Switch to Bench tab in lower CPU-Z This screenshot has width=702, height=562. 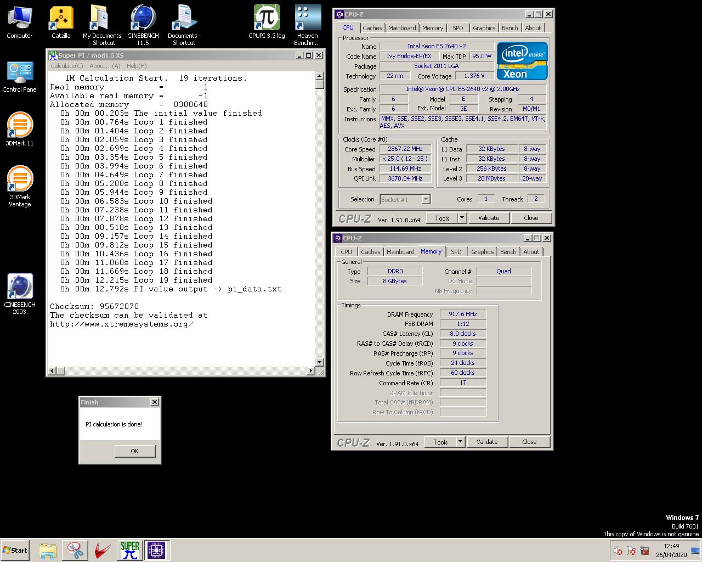click(508, 252)
